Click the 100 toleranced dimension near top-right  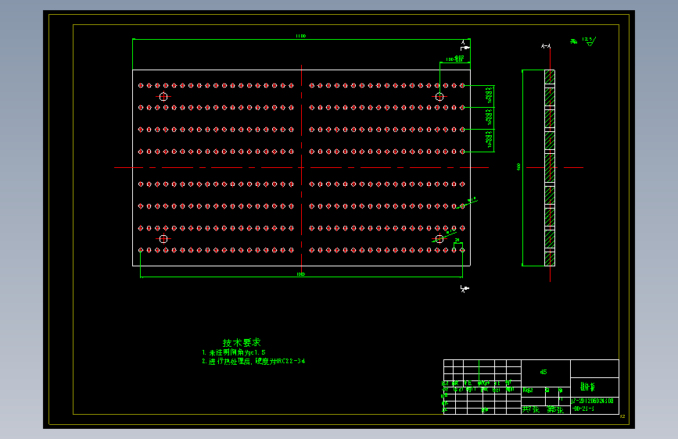pos(454,59)
